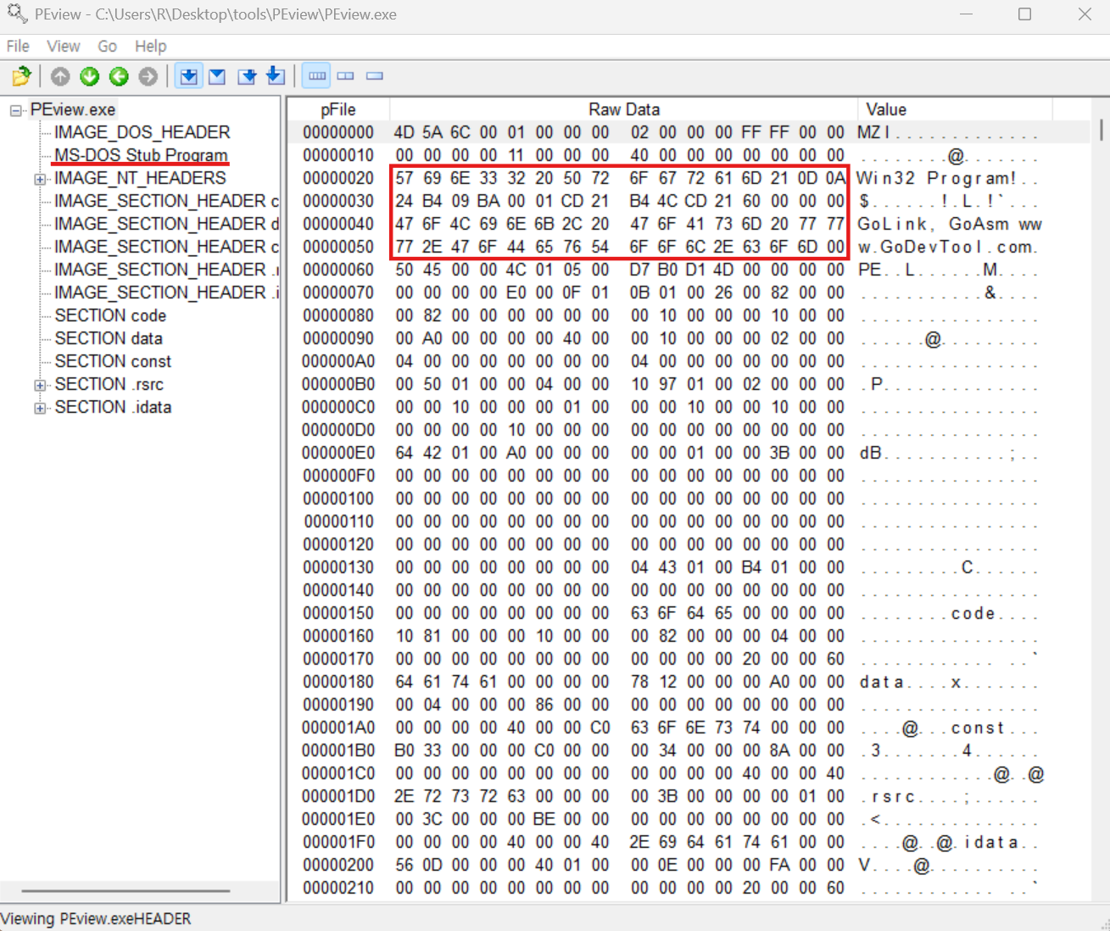Select the row at offset 00000010

tap(689, 155)
